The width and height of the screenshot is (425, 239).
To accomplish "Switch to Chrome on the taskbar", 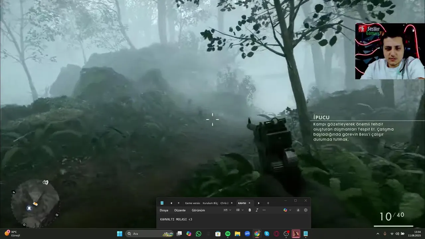I will tap(257, 234).
